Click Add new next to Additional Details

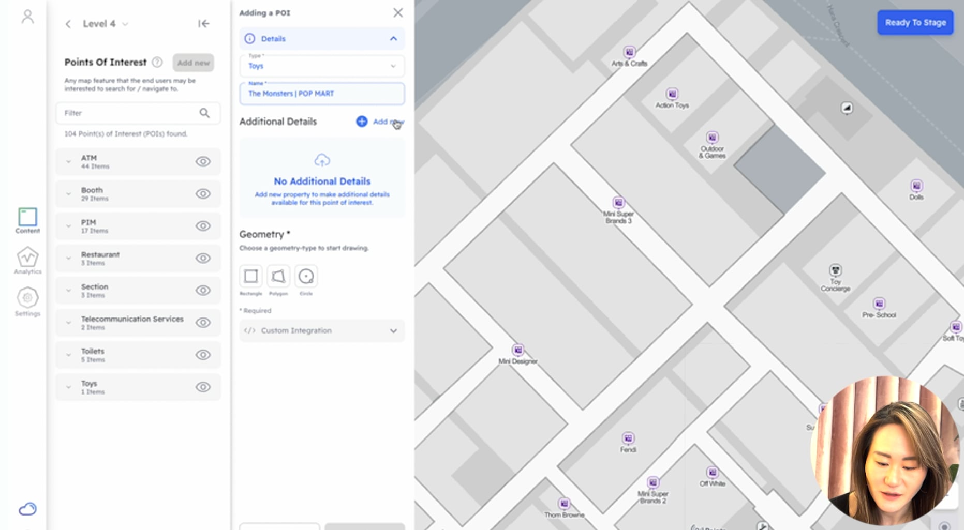380,122
